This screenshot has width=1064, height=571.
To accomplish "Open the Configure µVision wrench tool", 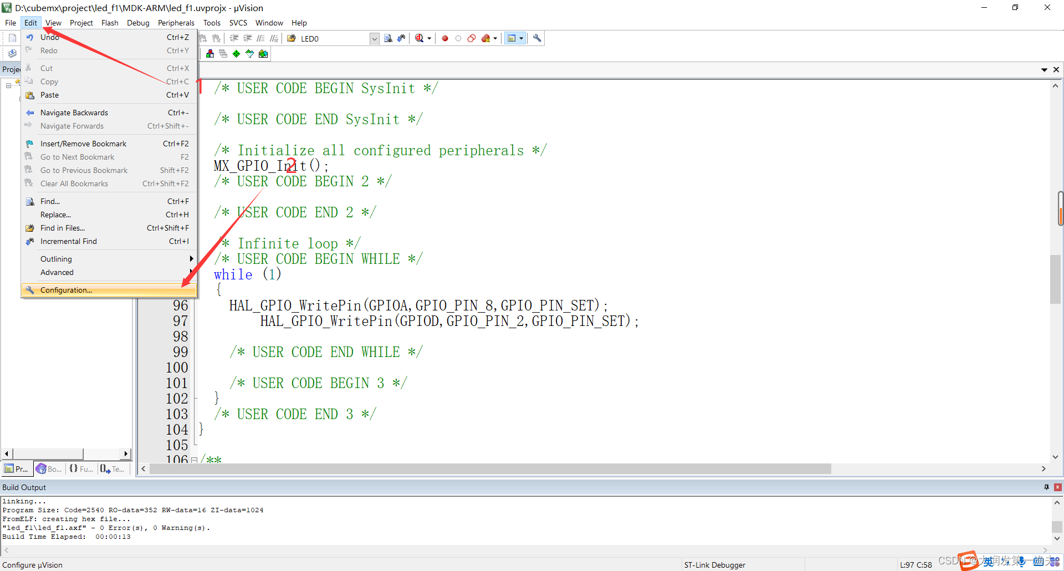I will [x=536, y=38].
